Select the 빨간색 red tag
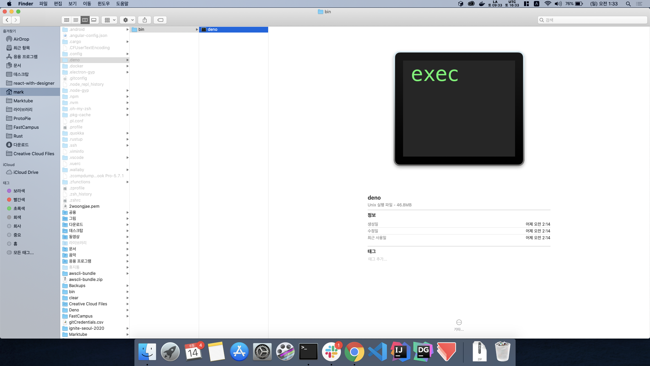Image resolution: width=650 pixels, height=366 pixels. pyautogui.click(x=19, y=200)
